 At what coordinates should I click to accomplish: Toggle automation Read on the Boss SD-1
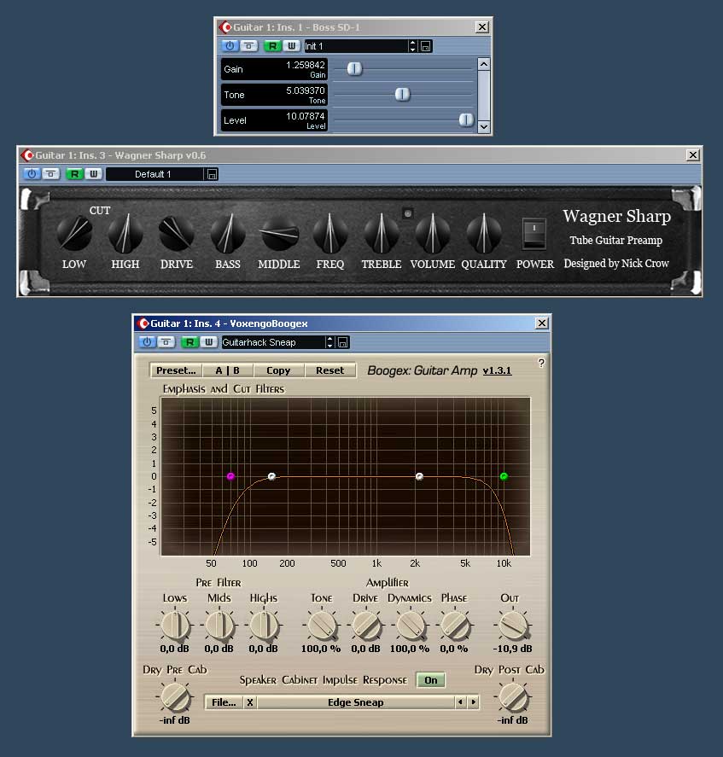pos(272,46)
